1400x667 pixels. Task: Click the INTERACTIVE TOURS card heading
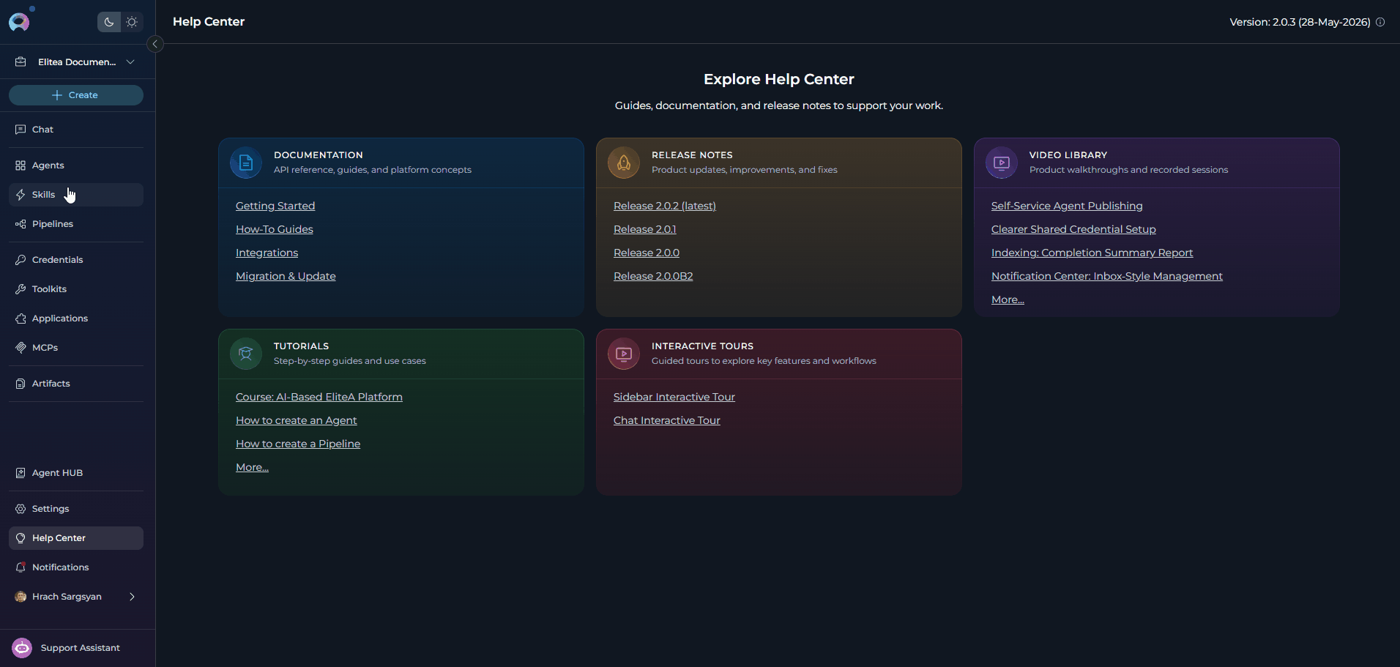[702, 346]
